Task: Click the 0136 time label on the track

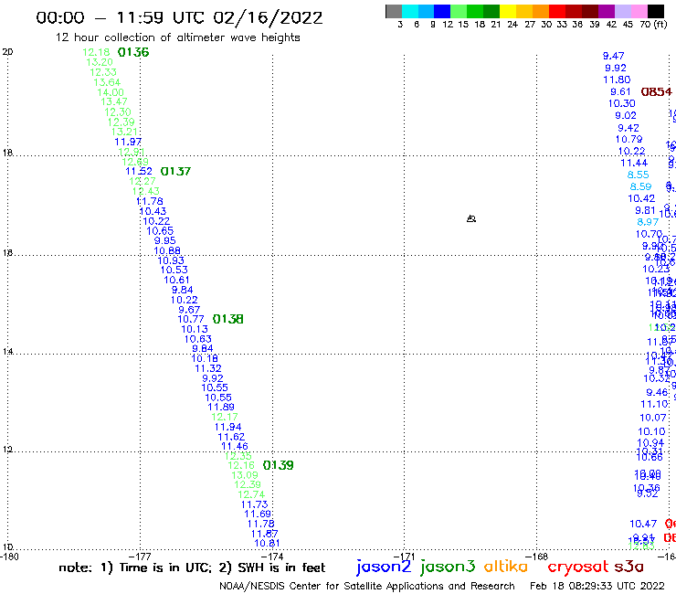Action: (x=133, y=52)
